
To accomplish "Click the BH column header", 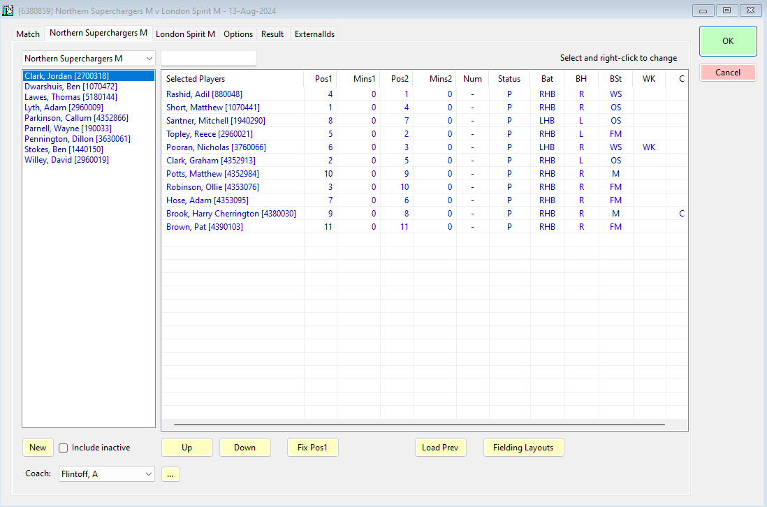I will tap(581, 79).
